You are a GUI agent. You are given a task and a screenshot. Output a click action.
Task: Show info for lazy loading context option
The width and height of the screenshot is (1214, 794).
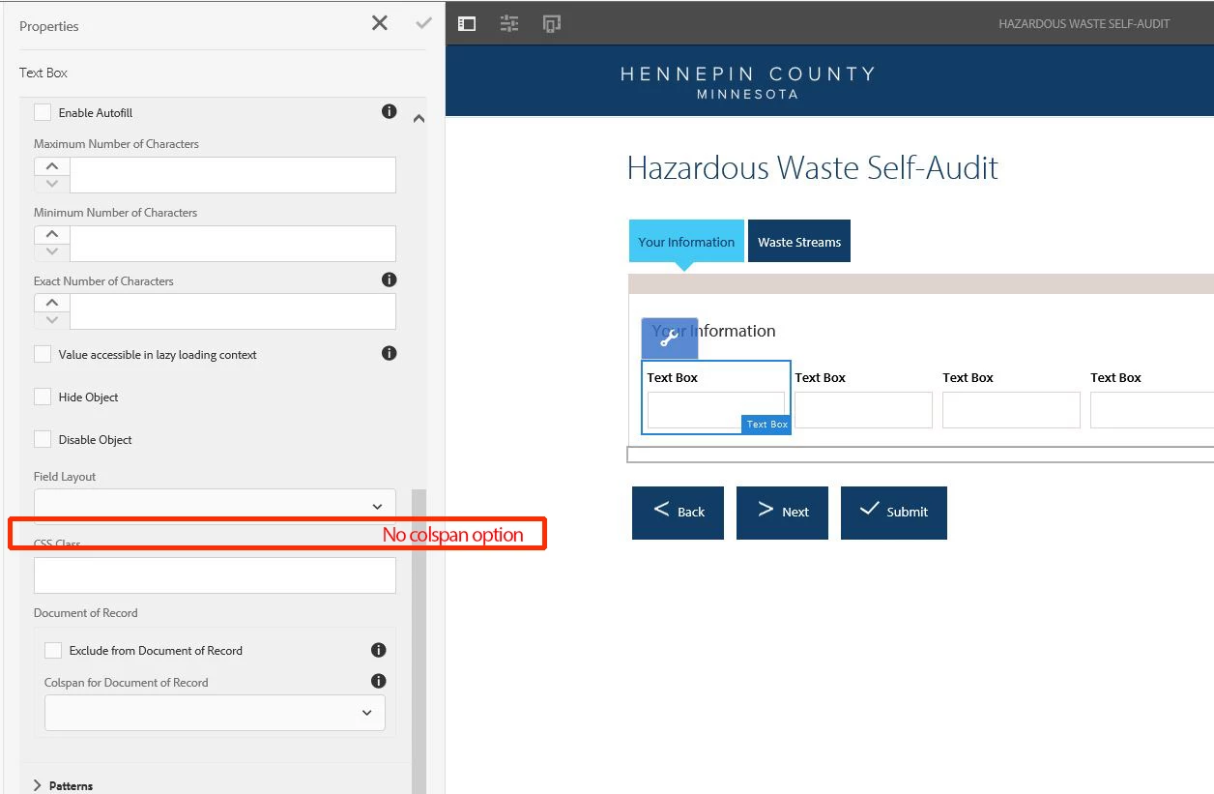[x=390, y=353]
